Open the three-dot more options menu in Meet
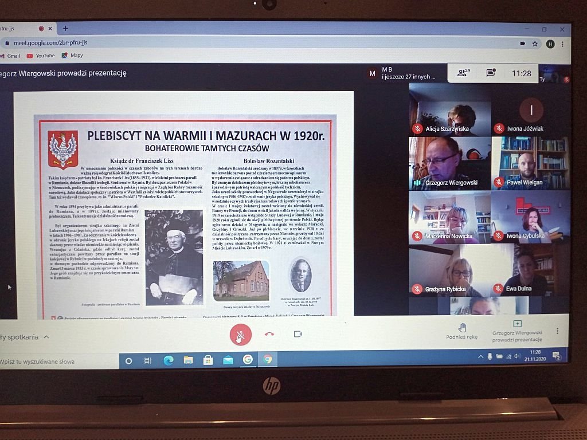The image size is (587, 440). (x=557, y=331)
